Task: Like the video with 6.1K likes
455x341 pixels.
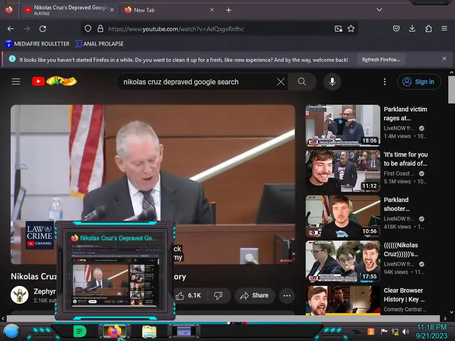Action: tap(188, 295)
